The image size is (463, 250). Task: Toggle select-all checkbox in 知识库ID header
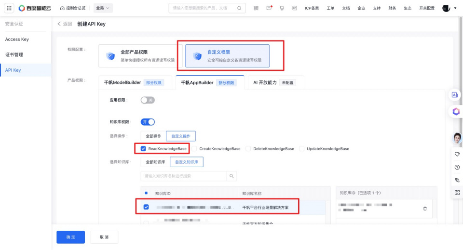click(146, 193)
